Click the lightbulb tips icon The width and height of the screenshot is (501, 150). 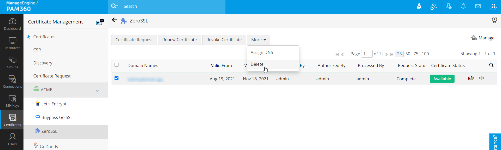pyautogui.click(x=494, y=20)
